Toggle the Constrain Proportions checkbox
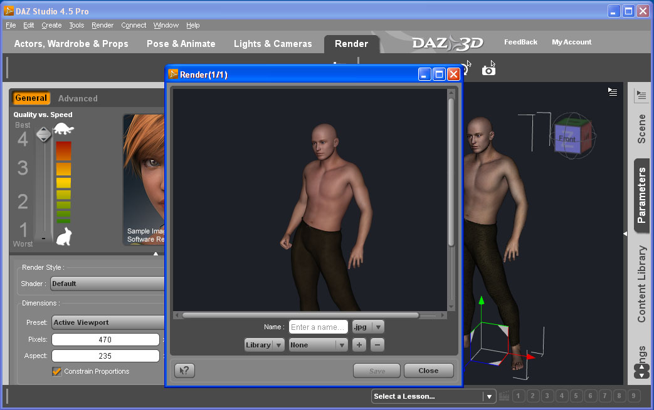This screenshot has height=410, width=654. pyautogui.click(x=57, y=372)
